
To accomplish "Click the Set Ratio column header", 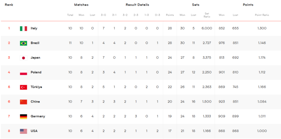I will point(207,15).
